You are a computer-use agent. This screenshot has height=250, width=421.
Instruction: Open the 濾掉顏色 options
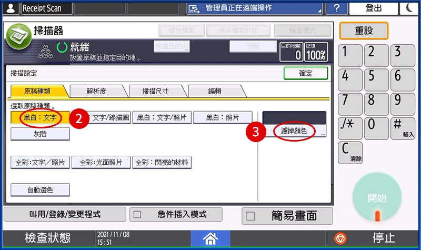(294, 131)
